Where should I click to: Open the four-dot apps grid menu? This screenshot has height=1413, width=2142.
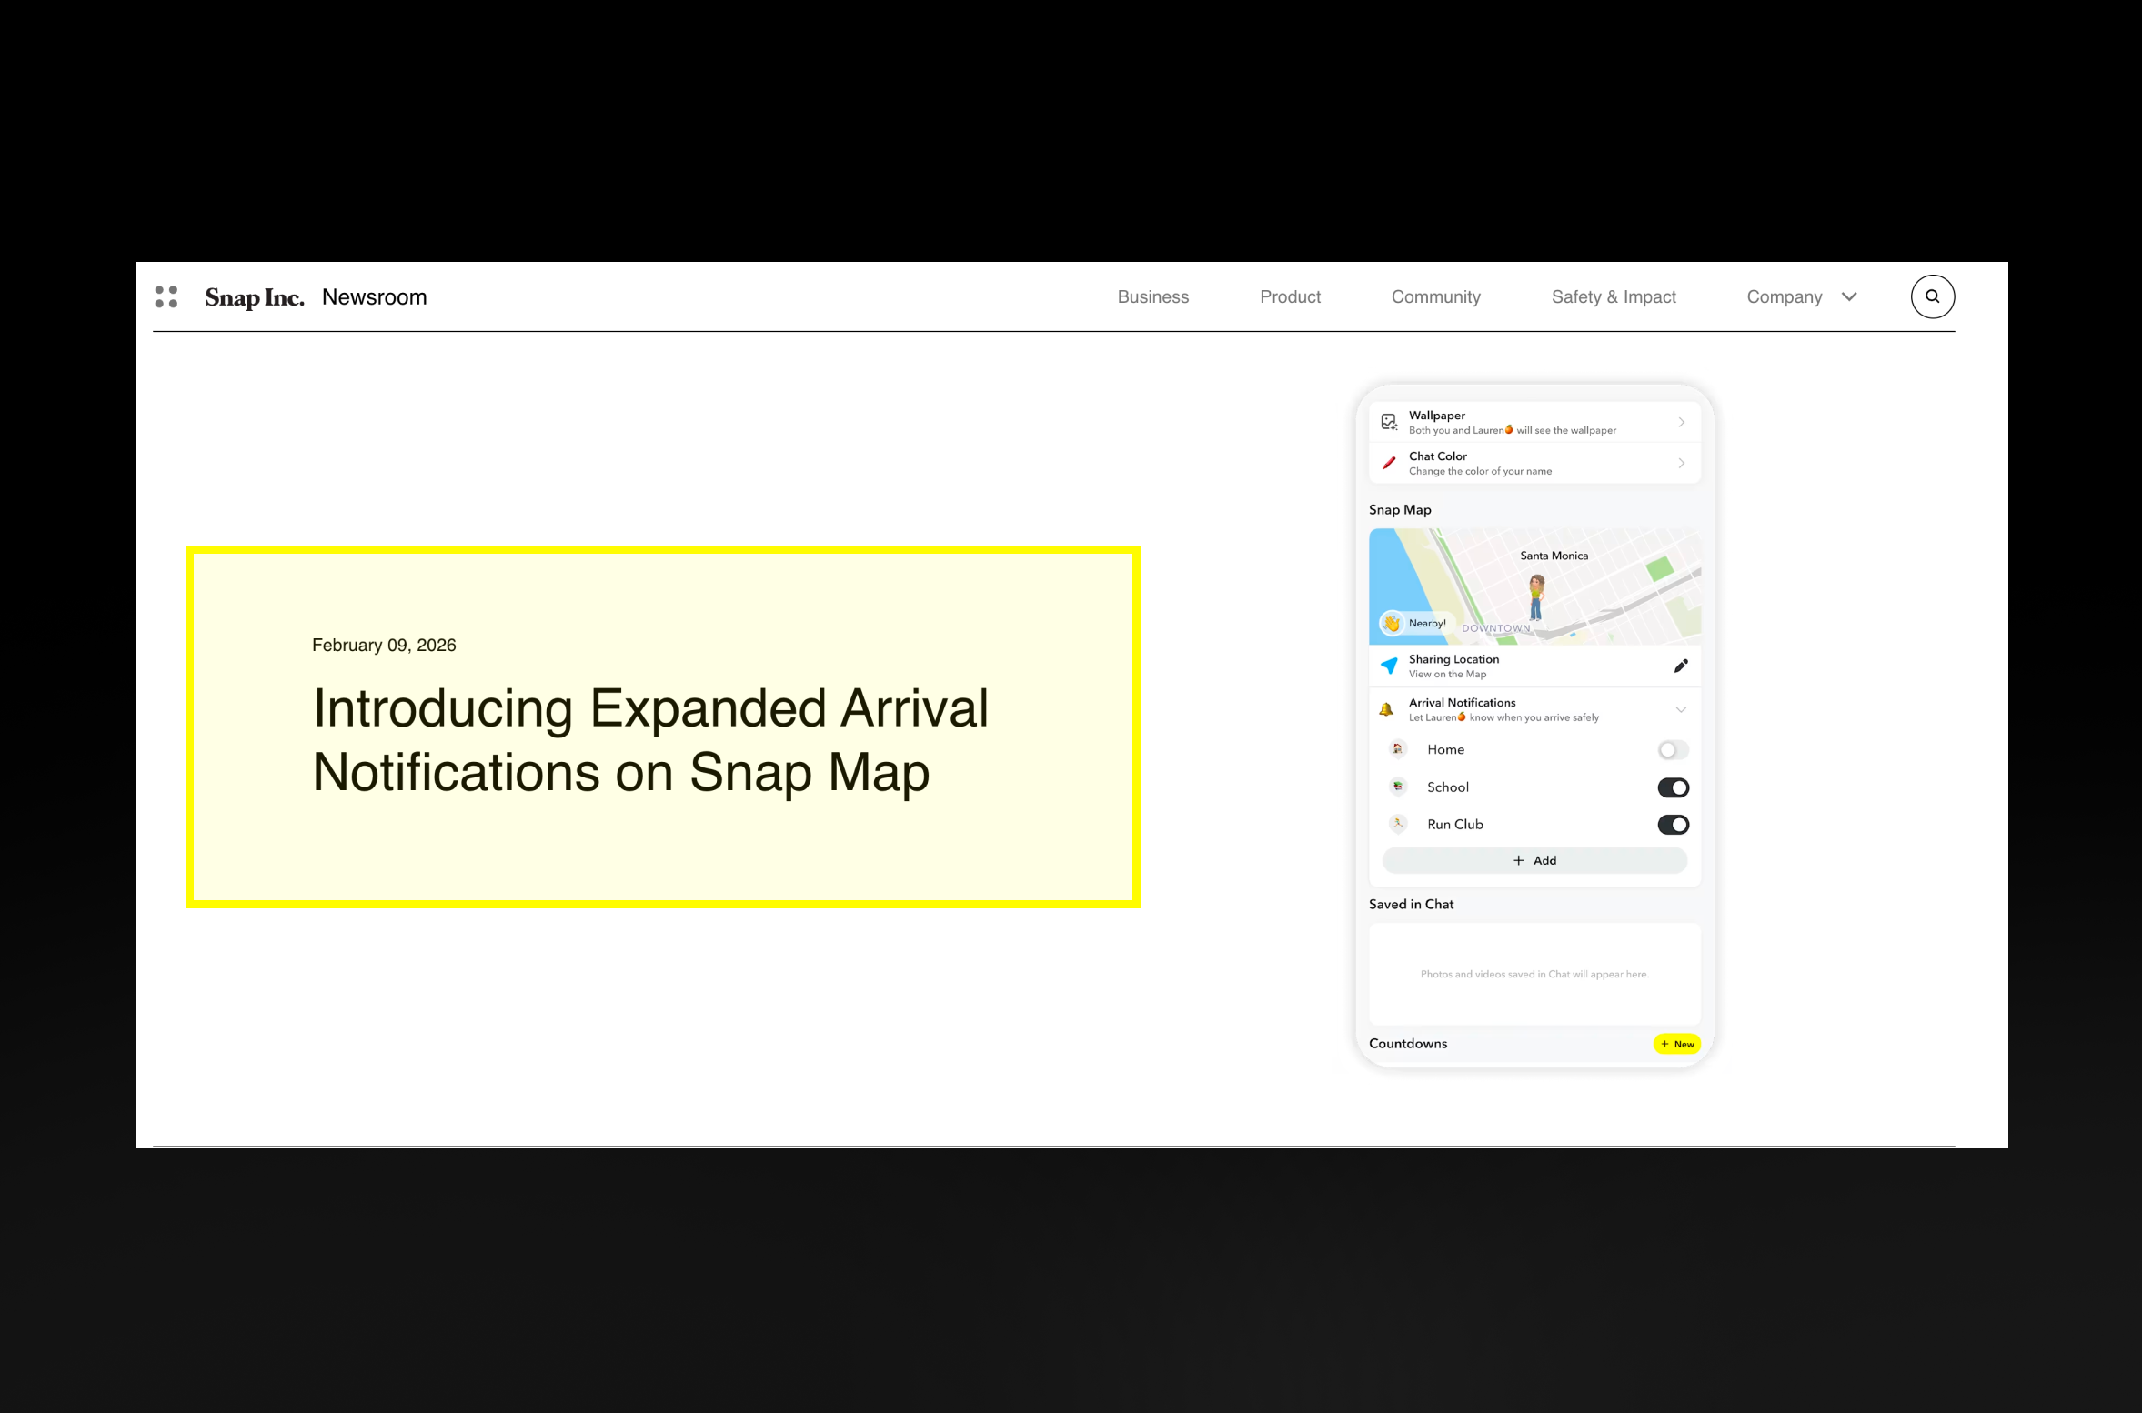click(166, 296)
